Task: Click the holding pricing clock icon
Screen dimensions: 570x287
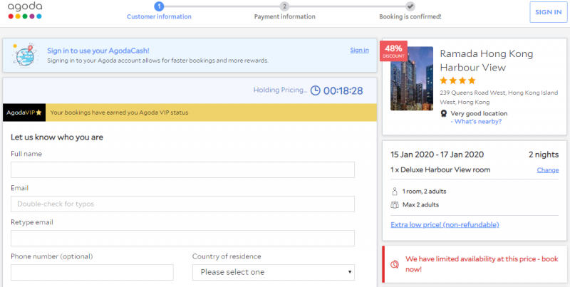Action: pos(315,90)
